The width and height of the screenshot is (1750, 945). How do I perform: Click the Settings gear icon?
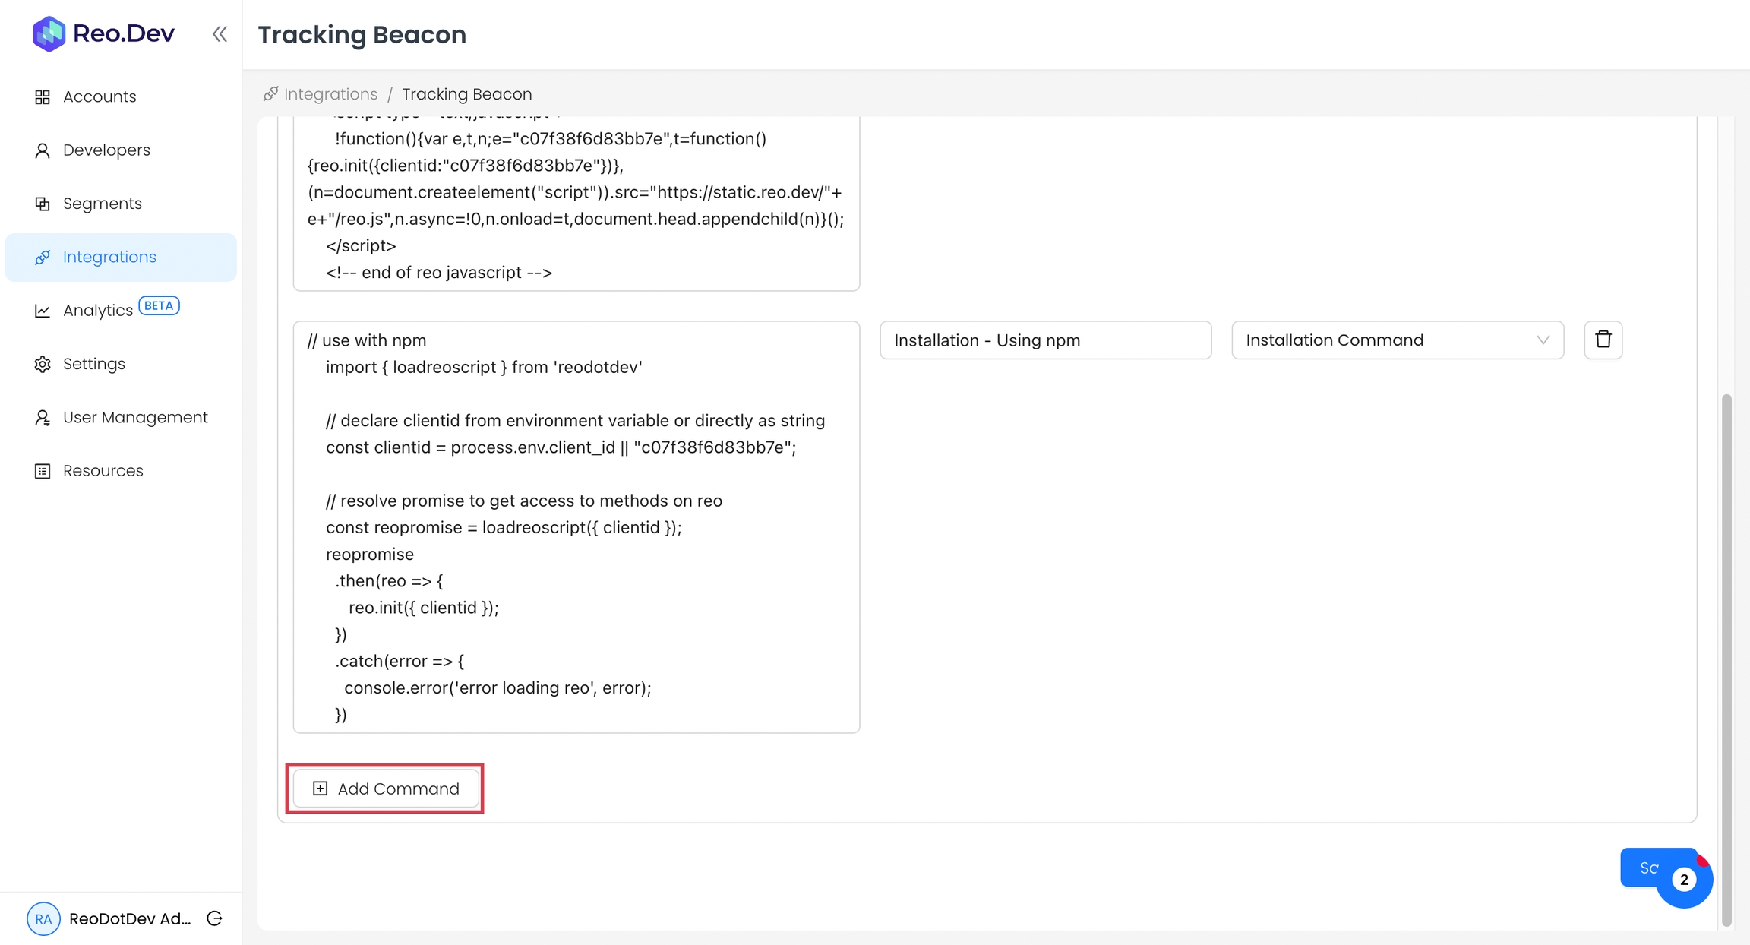[x=43, y=365]
